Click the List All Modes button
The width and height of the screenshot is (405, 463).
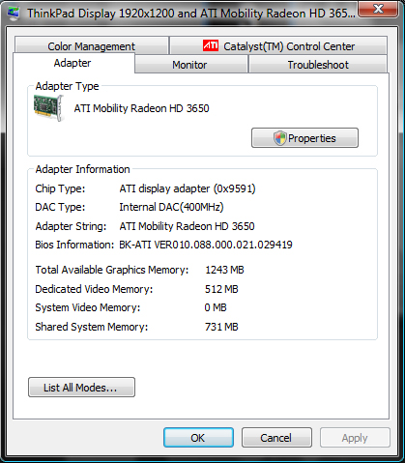[x=81, y=388]
